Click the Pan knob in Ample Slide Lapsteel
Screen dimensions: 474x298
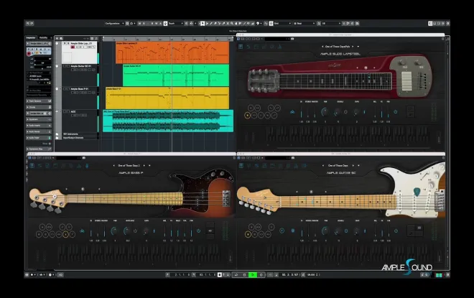tap(325, 112)
